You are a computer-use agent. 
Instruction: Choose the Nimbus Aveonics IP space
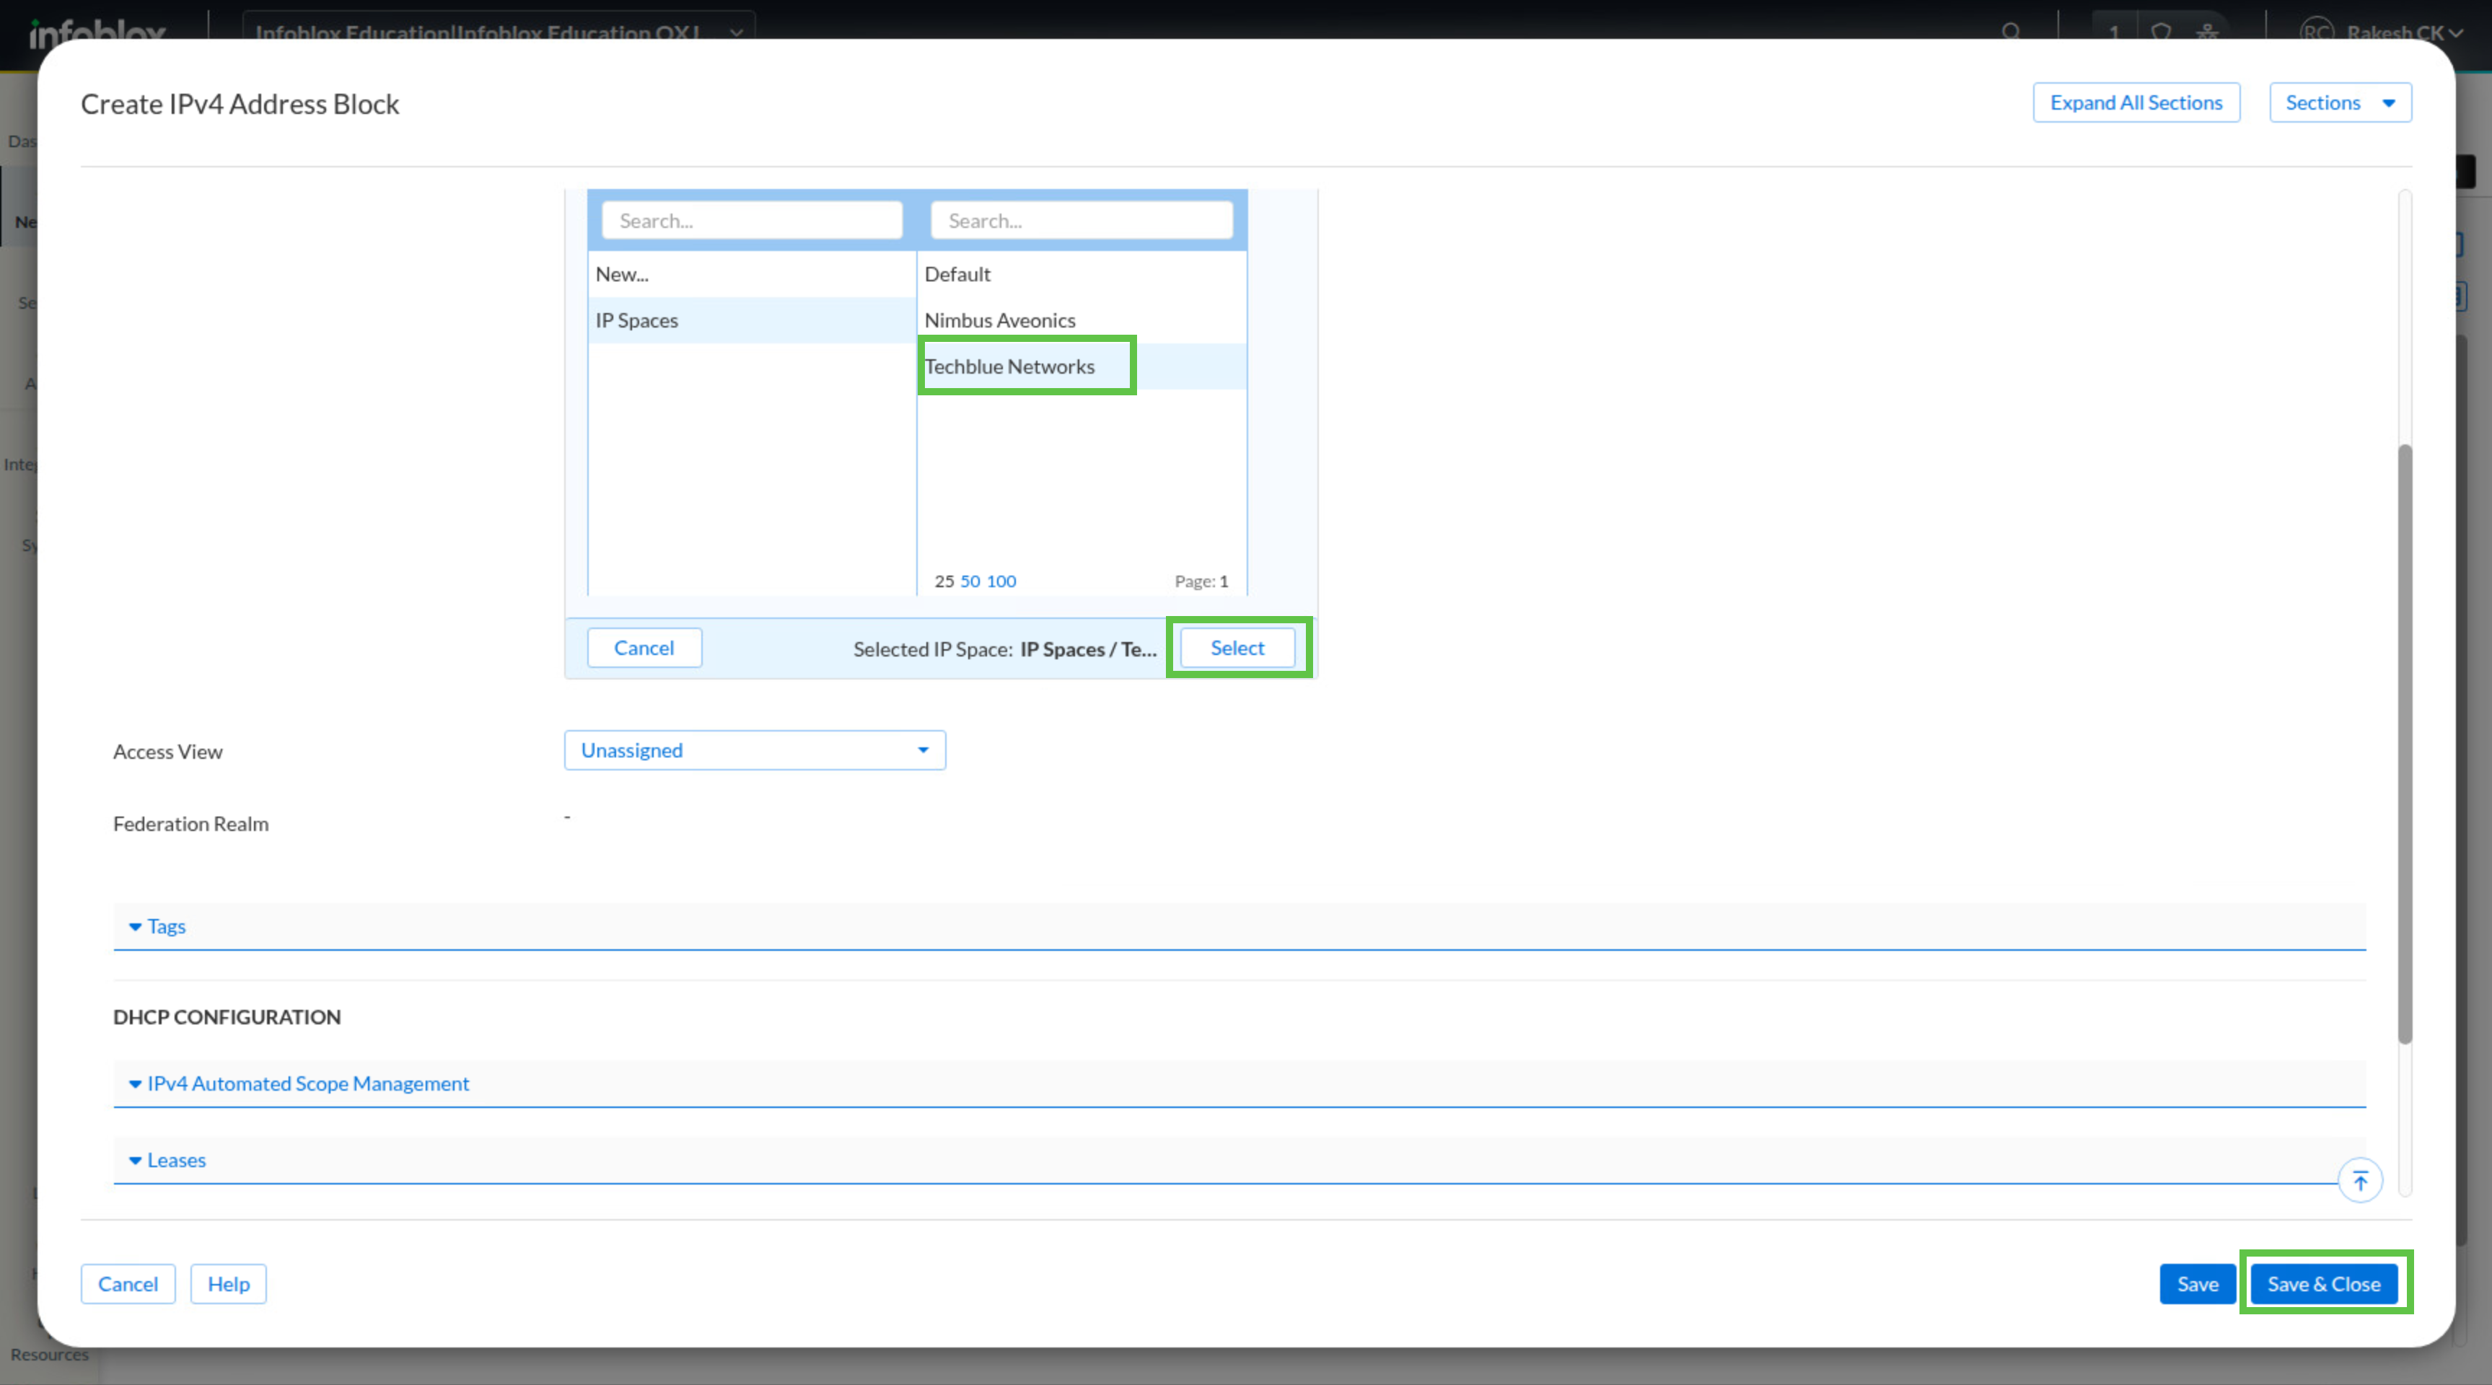pos(1082,320)
